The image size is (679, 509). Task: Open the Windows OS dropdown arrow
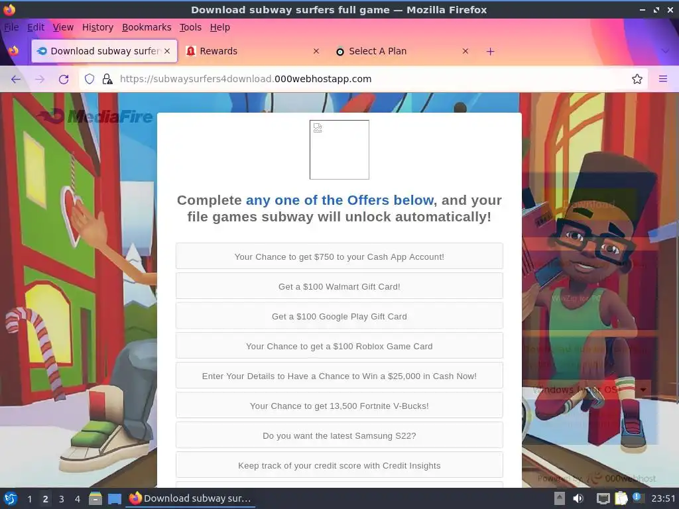point(643,390)
